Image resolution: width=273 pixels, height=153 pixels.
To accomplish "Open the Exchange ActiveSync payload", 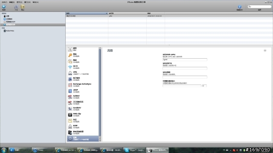I will [x=83, y=85].
